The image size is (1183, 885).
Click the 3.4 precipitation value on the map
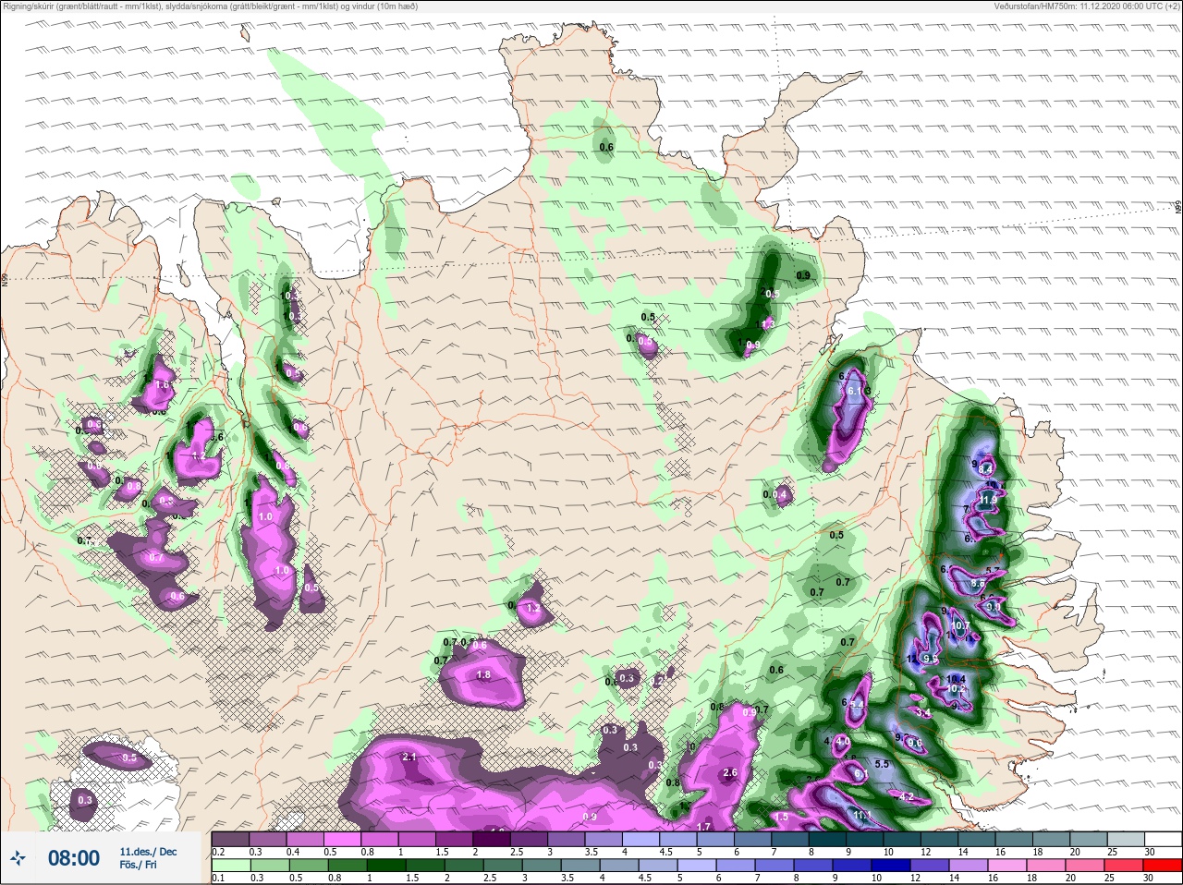[x=922, y=713]
